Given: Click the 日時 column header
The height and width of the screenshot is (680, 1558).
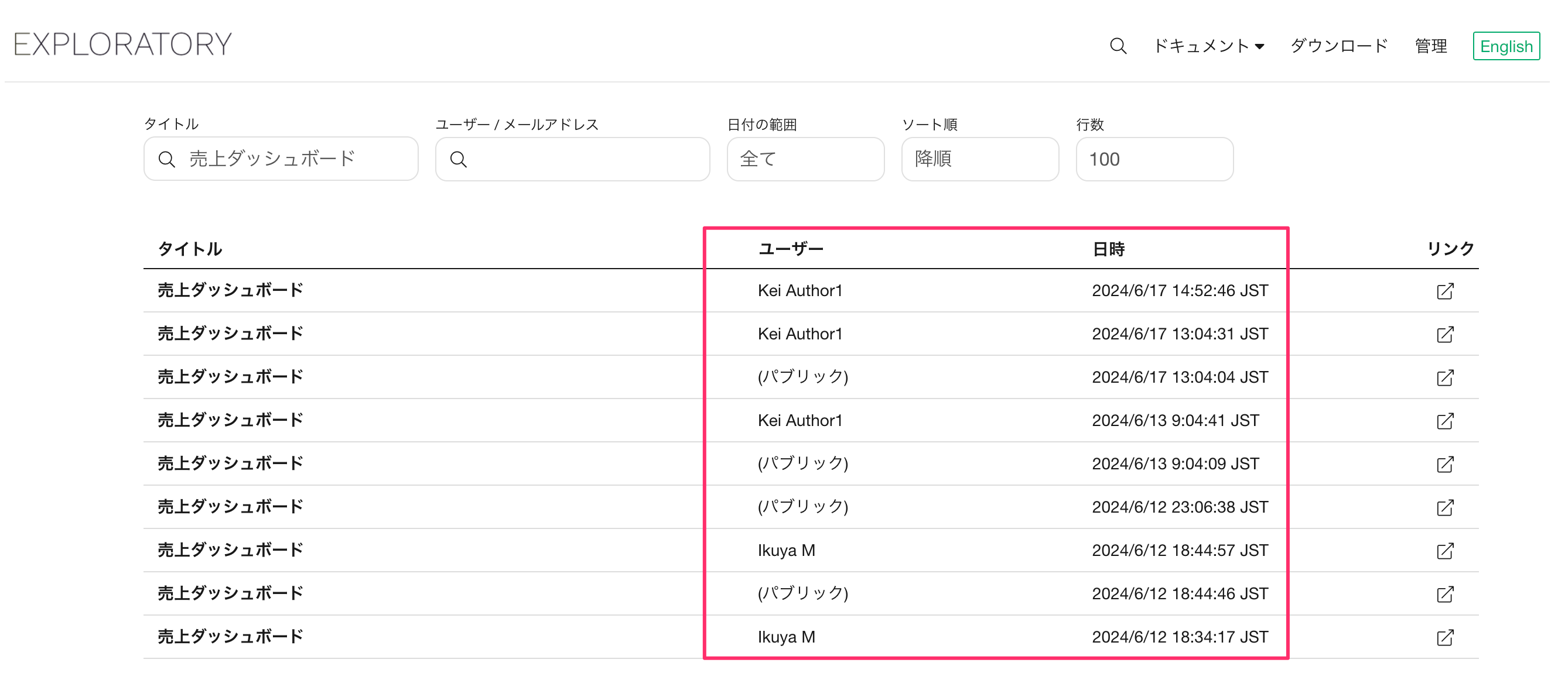Looking at the screenshot, I should (1108, 249).
